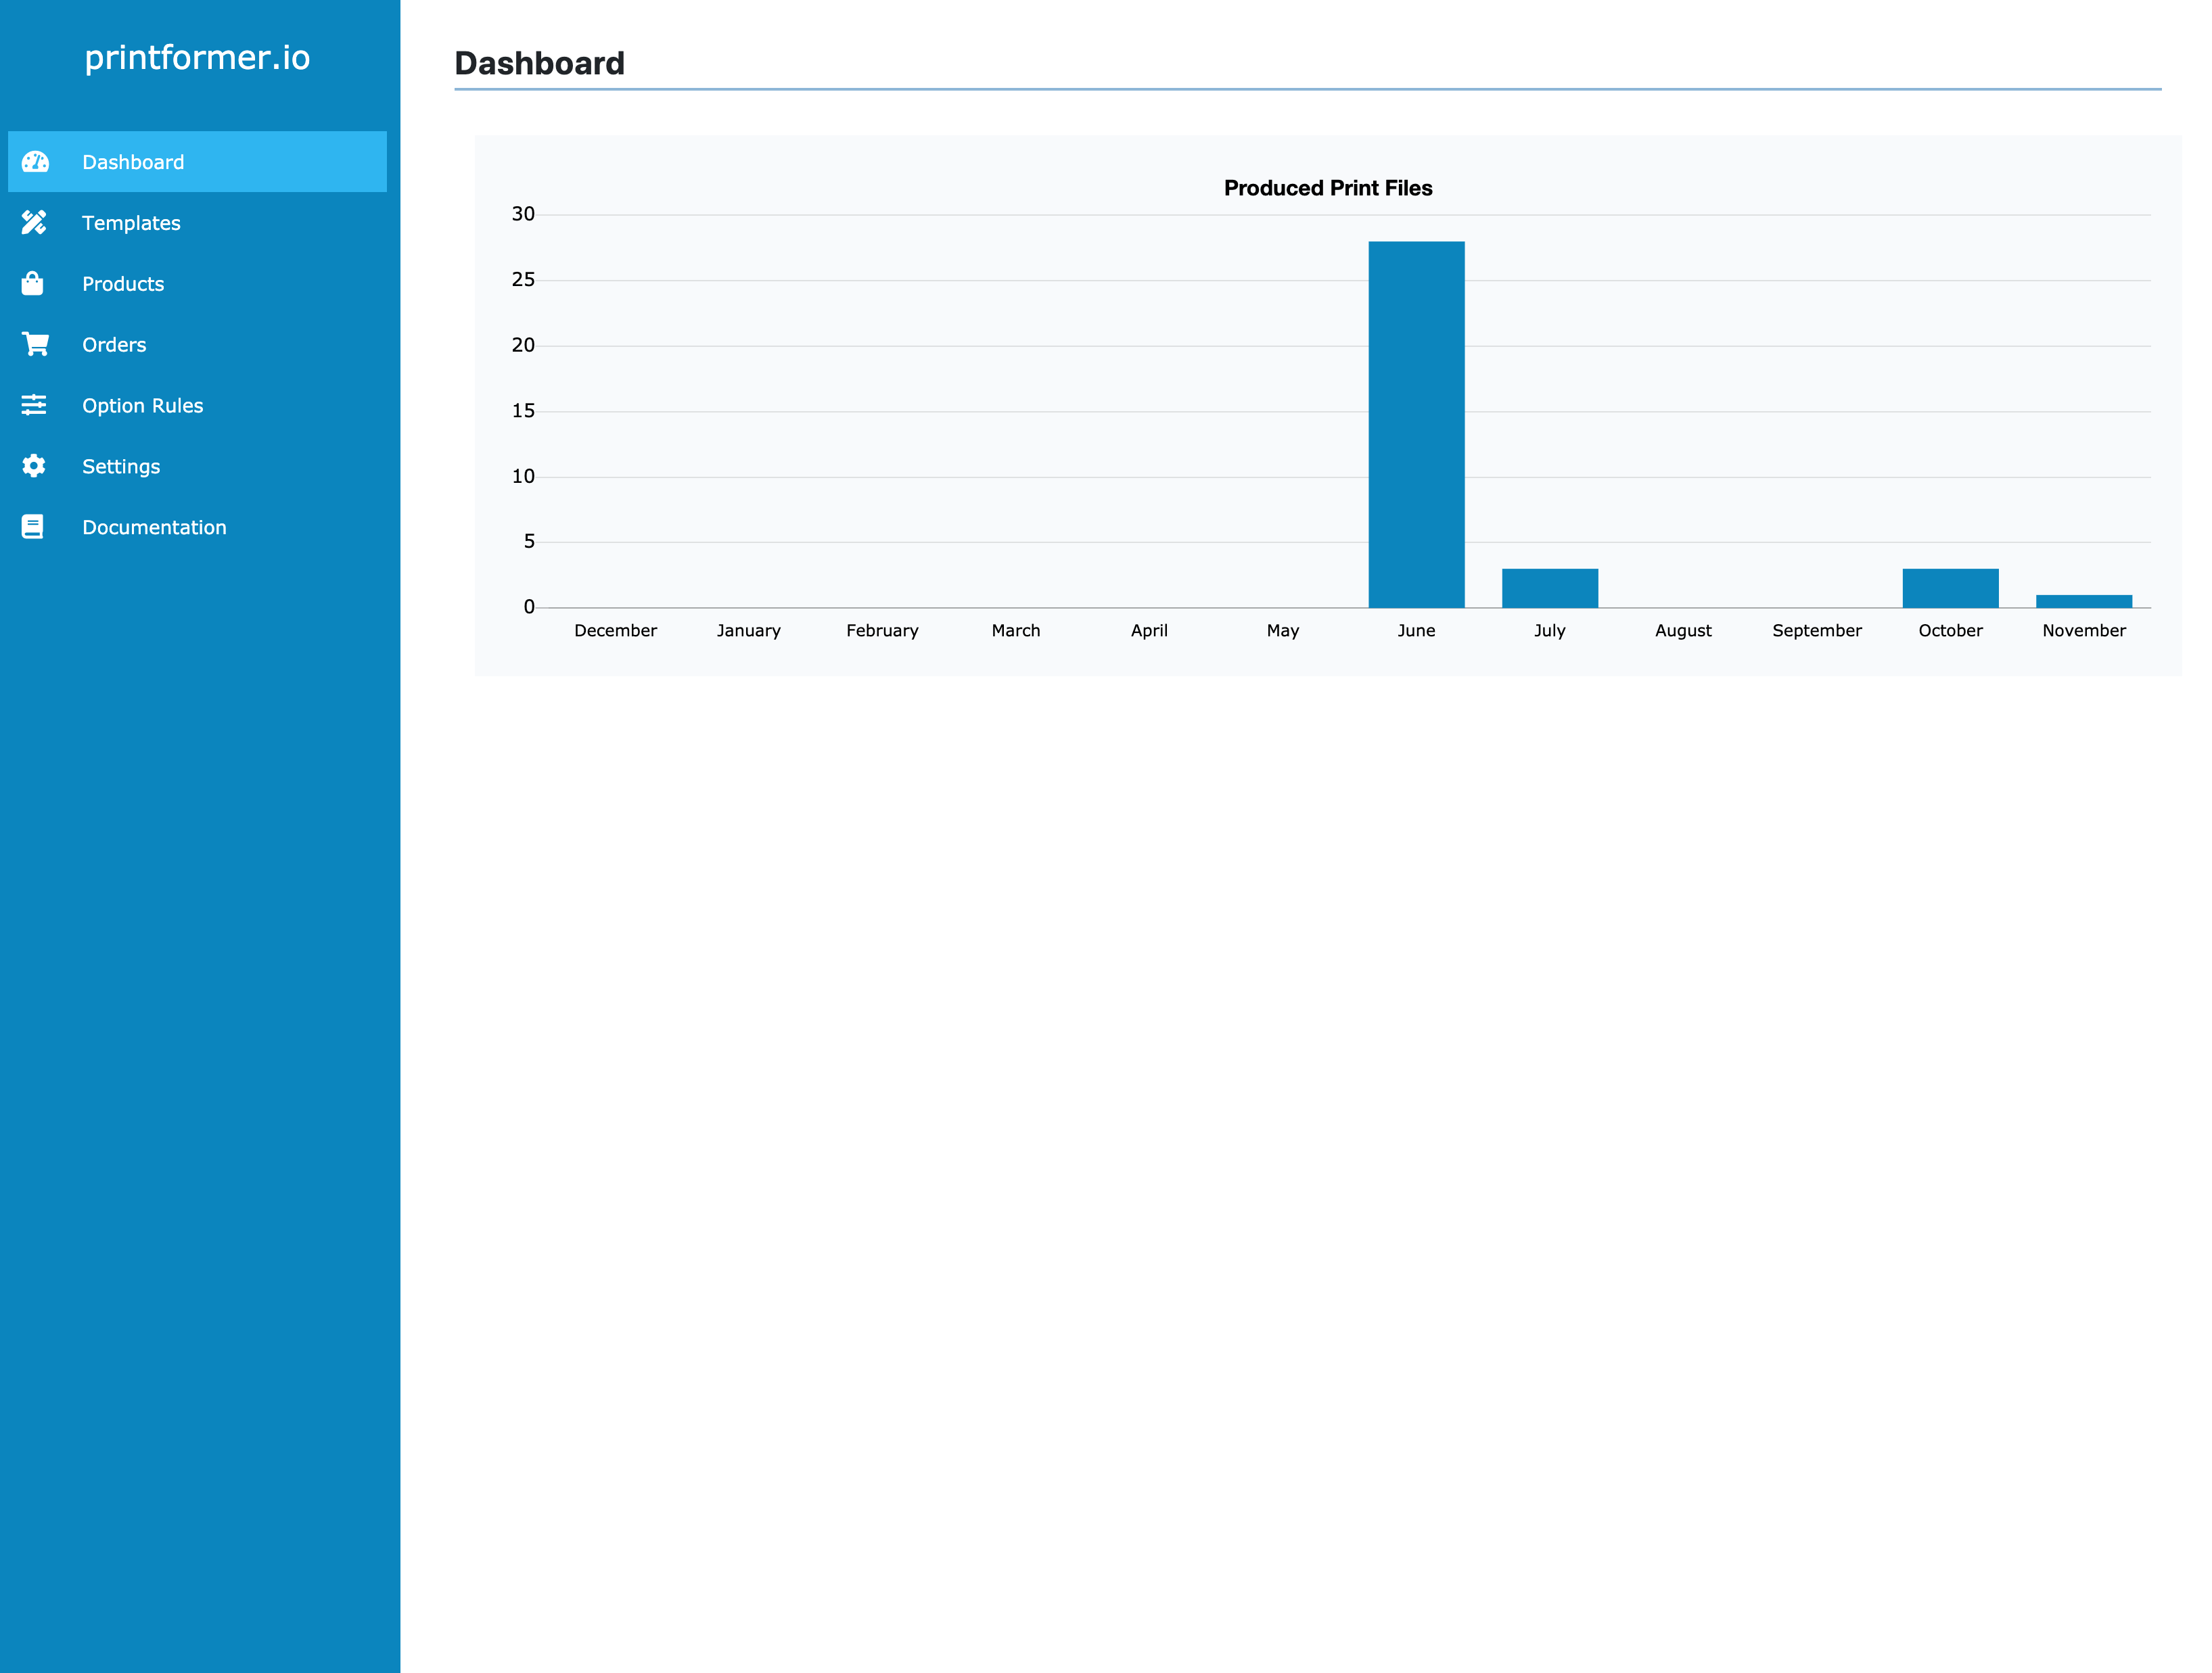Click the Orders shopping cart icon
Screen dimensions: 2212x1673
click(x=35, y=345)
